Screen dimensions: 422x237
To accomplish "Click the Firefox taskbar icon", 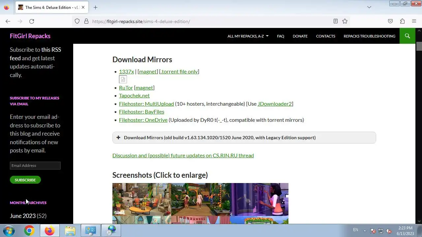I will click(x=49, y=230).
